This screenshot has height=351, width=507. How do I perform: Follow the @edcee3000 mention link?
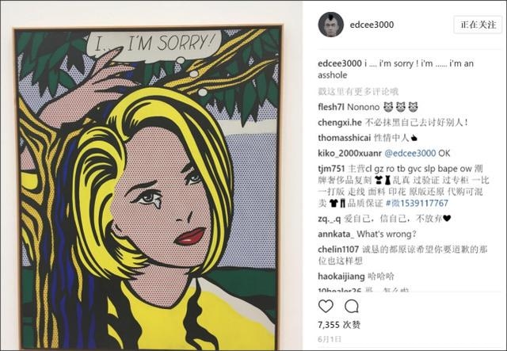coord(410,153)
